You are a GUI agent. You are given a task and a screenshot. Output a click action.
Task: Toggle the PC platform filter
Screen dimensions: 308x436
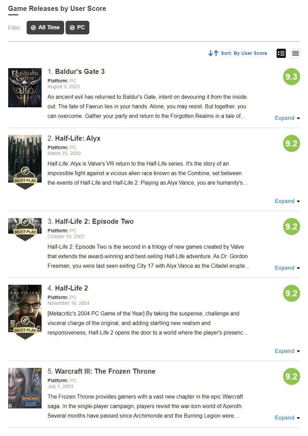[77, 28]
